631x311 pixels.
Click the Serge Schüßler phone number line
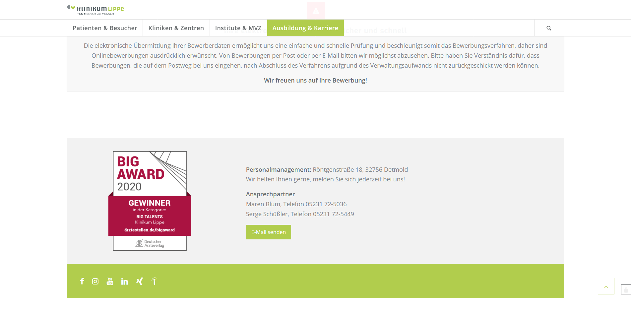(300, 214)
